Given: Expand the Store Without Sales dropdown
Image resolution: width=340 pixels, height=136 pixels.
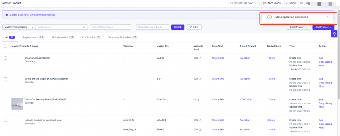Looking at the screenshot, I should [110, 27].
